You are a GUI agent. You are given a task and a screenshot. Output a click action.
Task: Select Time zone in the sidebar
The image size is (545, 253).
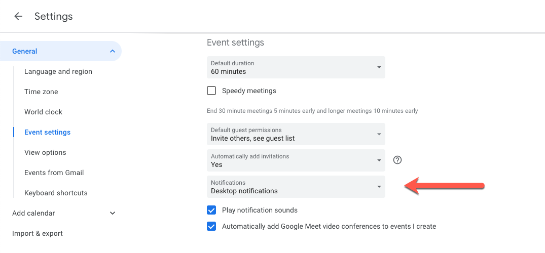click(x=41, y=92)
